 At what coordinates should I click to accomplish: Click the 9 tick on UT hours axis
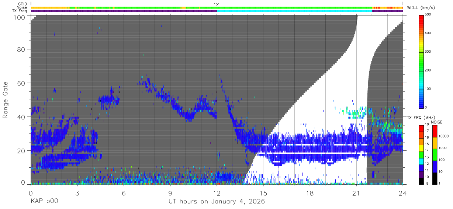point(170,193)
